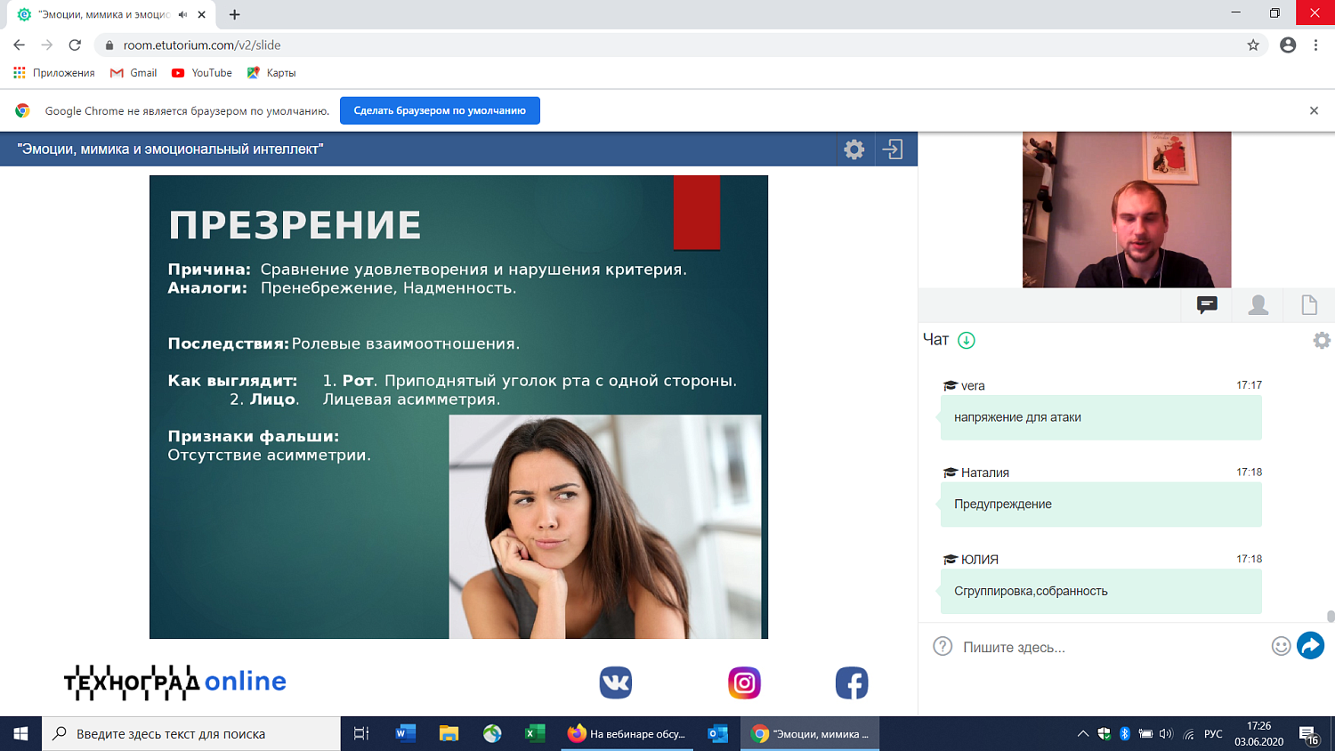Viewport: 1335px width, 751px height.
Task: Open the YouTube bookmark
Action: tap(202, 73)
